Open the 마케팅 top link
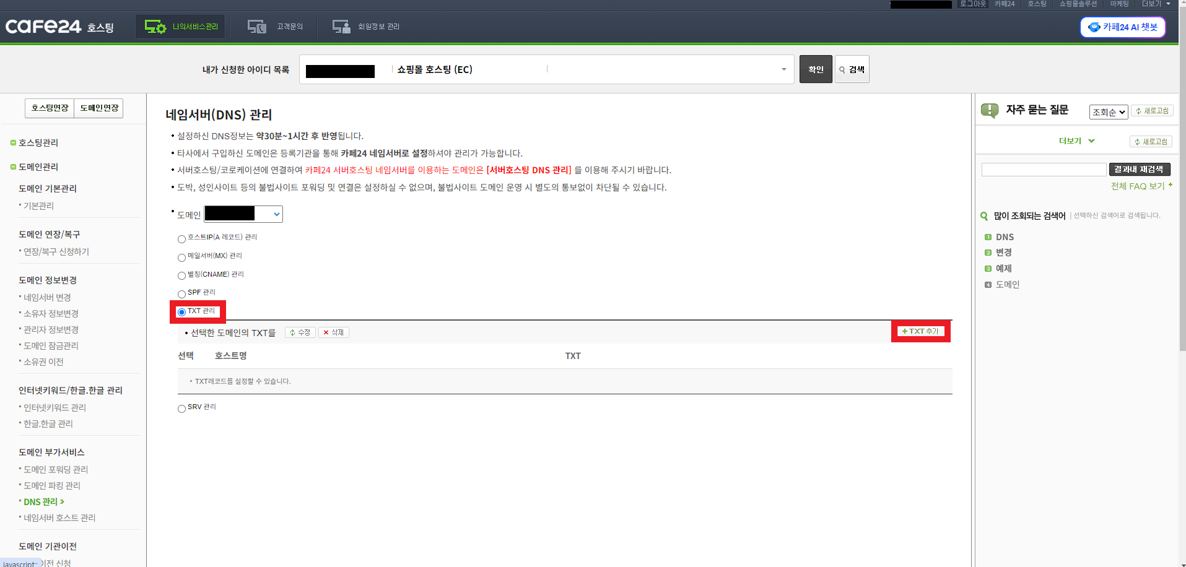The image size is (1186, 567). click(1119, 4)
